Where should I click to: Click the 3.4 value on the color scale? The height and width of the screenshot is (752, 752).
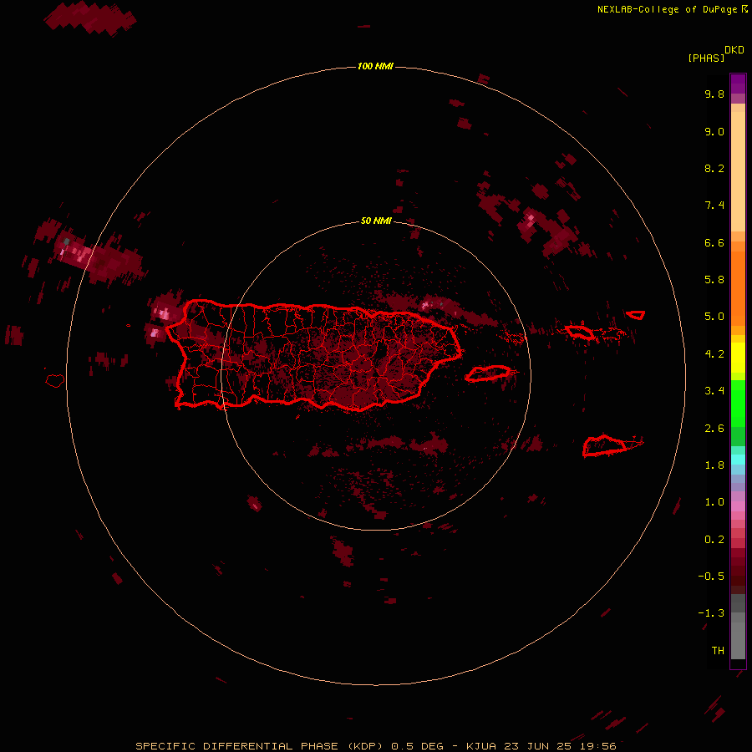[714, 391]
